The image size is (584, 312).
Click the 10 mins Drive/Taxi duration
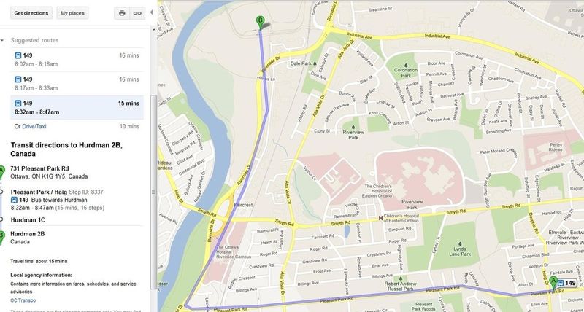click(x=129, y=126)
